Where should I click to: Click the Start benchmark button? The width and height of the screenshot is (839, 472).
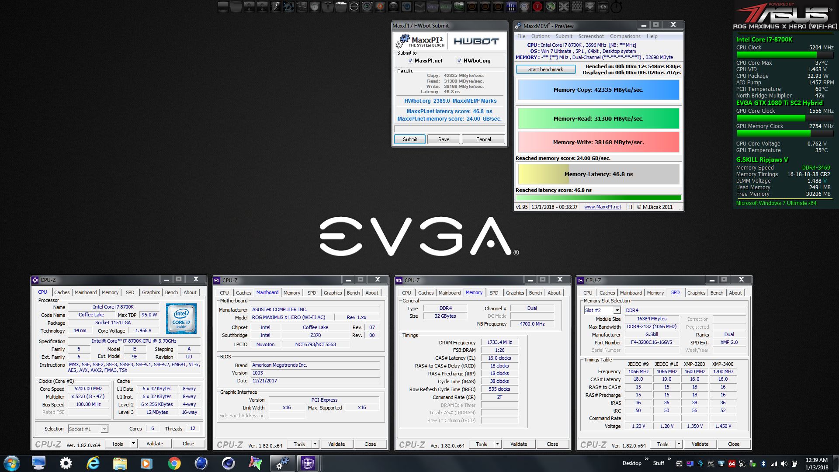pos(545,69)
